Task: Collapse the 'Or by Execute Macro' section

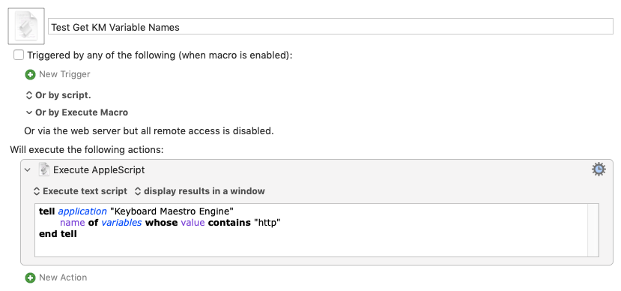Action: pyautogui.click(x=29, y=112)
